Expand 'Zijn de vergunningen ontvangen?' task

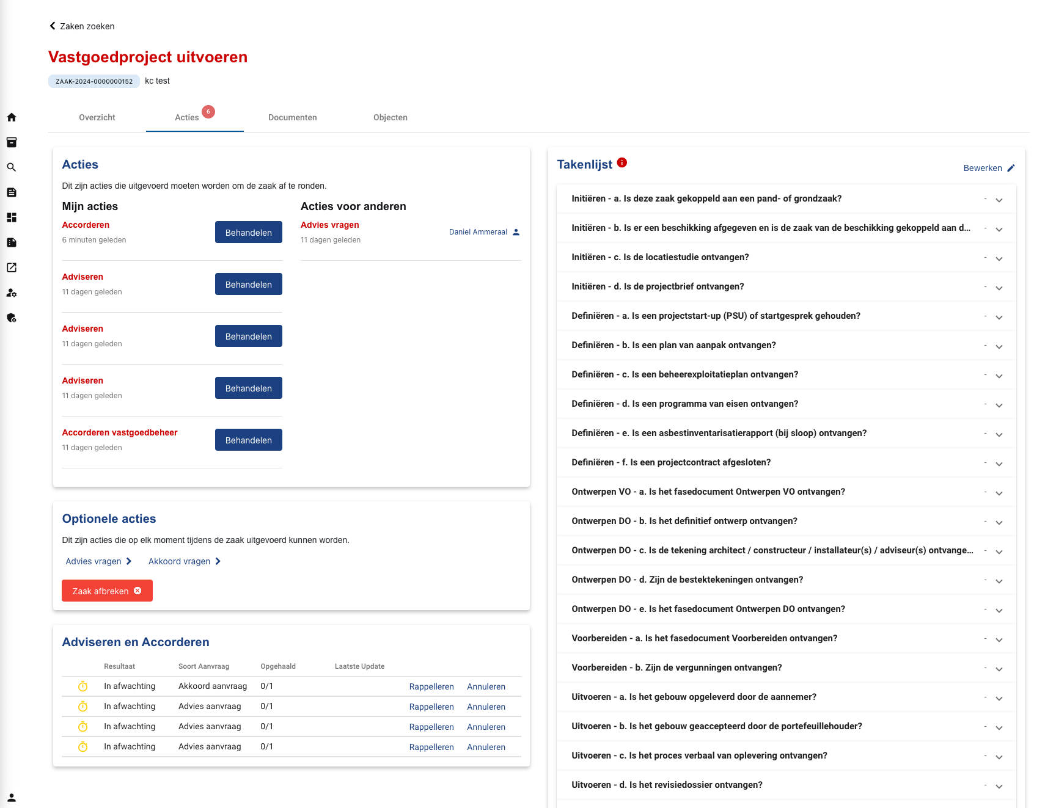pos(787,668)
